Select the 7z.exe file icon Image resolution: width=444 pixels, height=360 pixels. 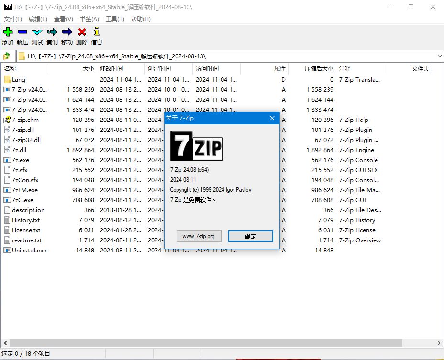click(7, 160)
